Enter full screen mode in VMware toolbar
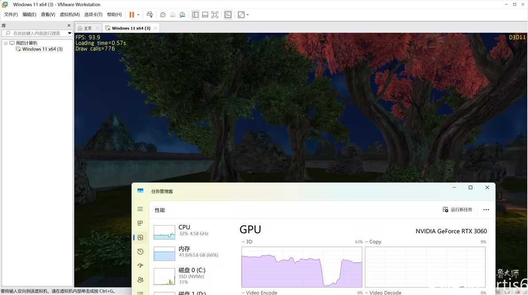528x295 pixels. pos(215,15)
